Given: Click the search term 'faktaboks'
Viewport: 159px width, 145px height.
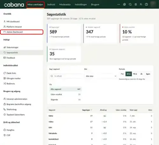Looking at the screenshot, I should (53, 133).
